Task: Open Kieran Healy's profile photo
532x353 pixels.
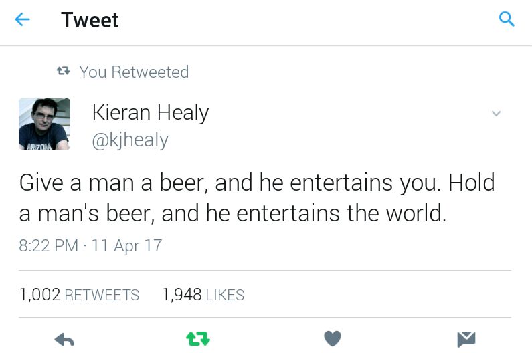Action: click(x=44, y=124)
